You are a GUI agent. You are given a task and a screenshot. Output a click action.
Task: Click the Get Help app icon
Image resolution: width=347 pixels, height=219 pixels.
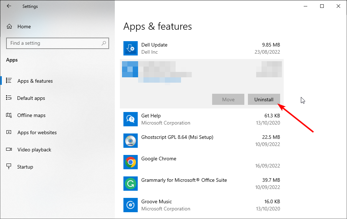point(130,119)
